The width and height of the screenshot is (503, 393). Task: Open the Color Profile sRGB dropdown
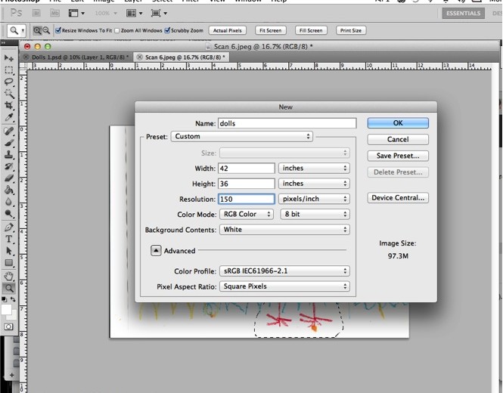284,271
